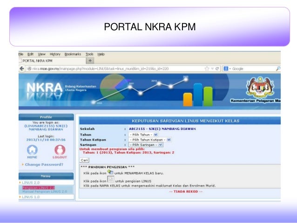This screenshot has width=297, height=223.
Task: Click login name (LINUSABC2155) SJK(C) text
Action: click(46, 126)
